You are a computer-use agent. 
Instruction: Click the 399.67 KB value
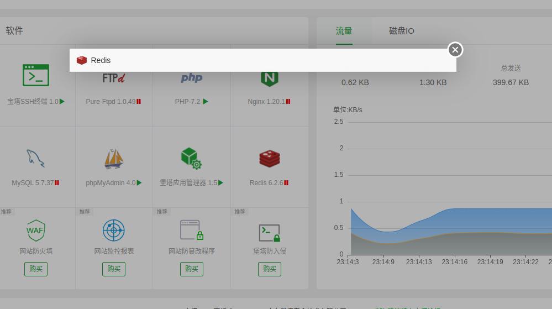pyautogui.click(x=511, y=82)
